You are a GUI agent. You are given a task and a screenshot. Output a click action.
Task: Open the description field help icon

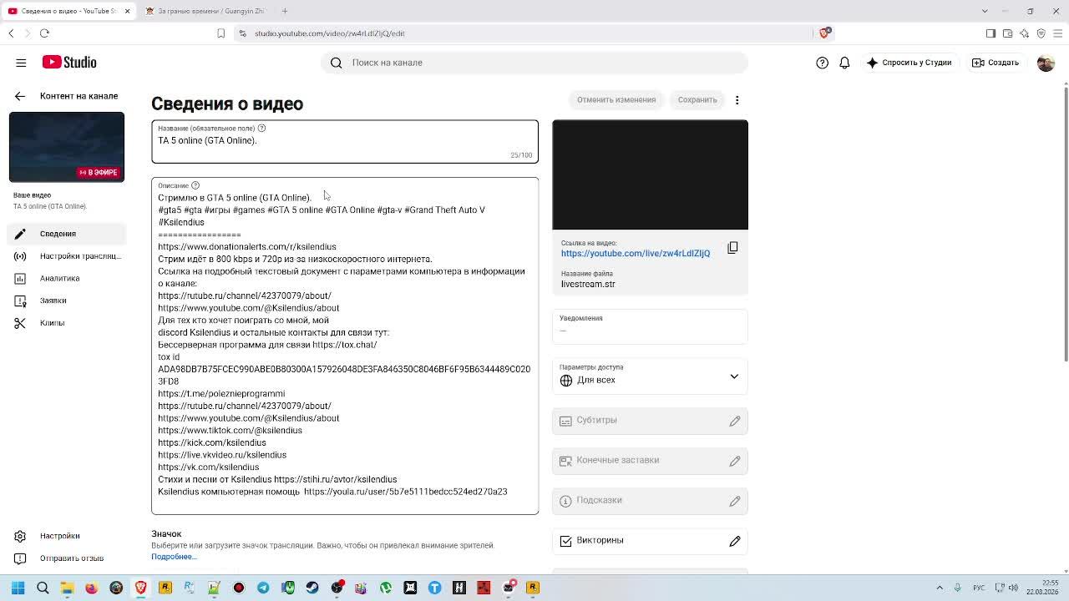pyautogui.click(x=195, y=185)
